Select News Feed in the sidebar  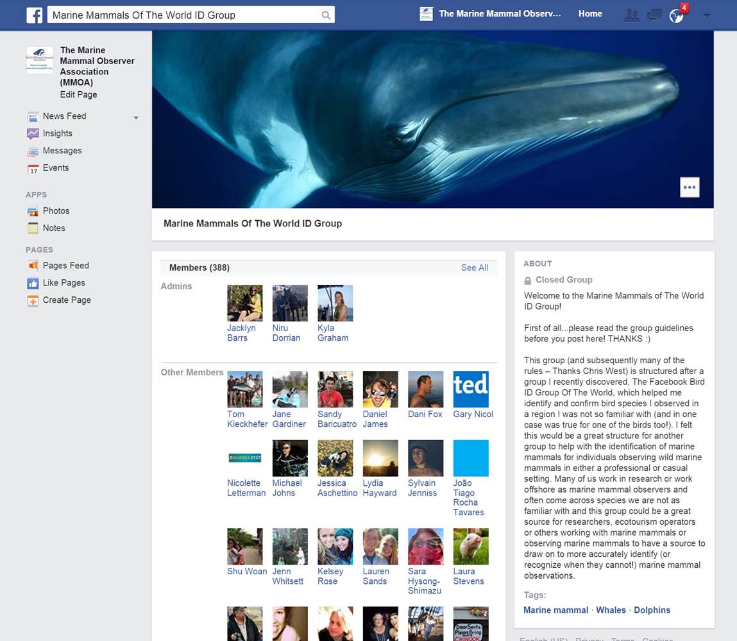pos(64,116)
